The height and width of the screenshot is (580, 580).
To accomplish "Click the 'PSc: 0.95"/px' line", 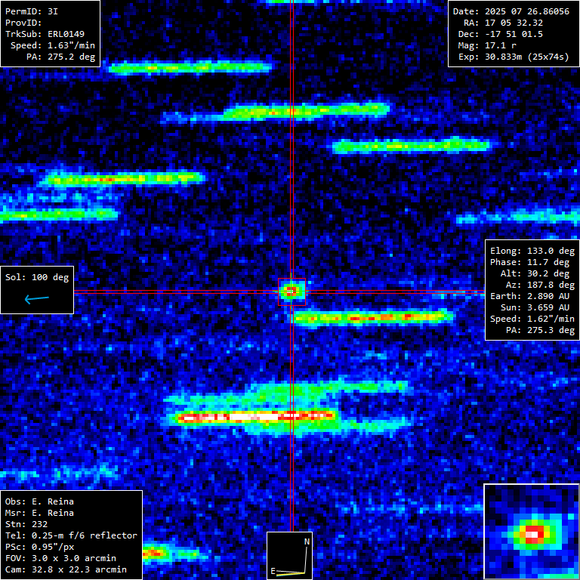I will click(x=39, y=547).
